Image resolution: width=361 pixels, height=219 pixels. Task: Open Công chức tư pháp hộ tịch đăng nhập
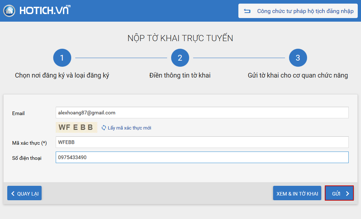(x=298, y=11)
